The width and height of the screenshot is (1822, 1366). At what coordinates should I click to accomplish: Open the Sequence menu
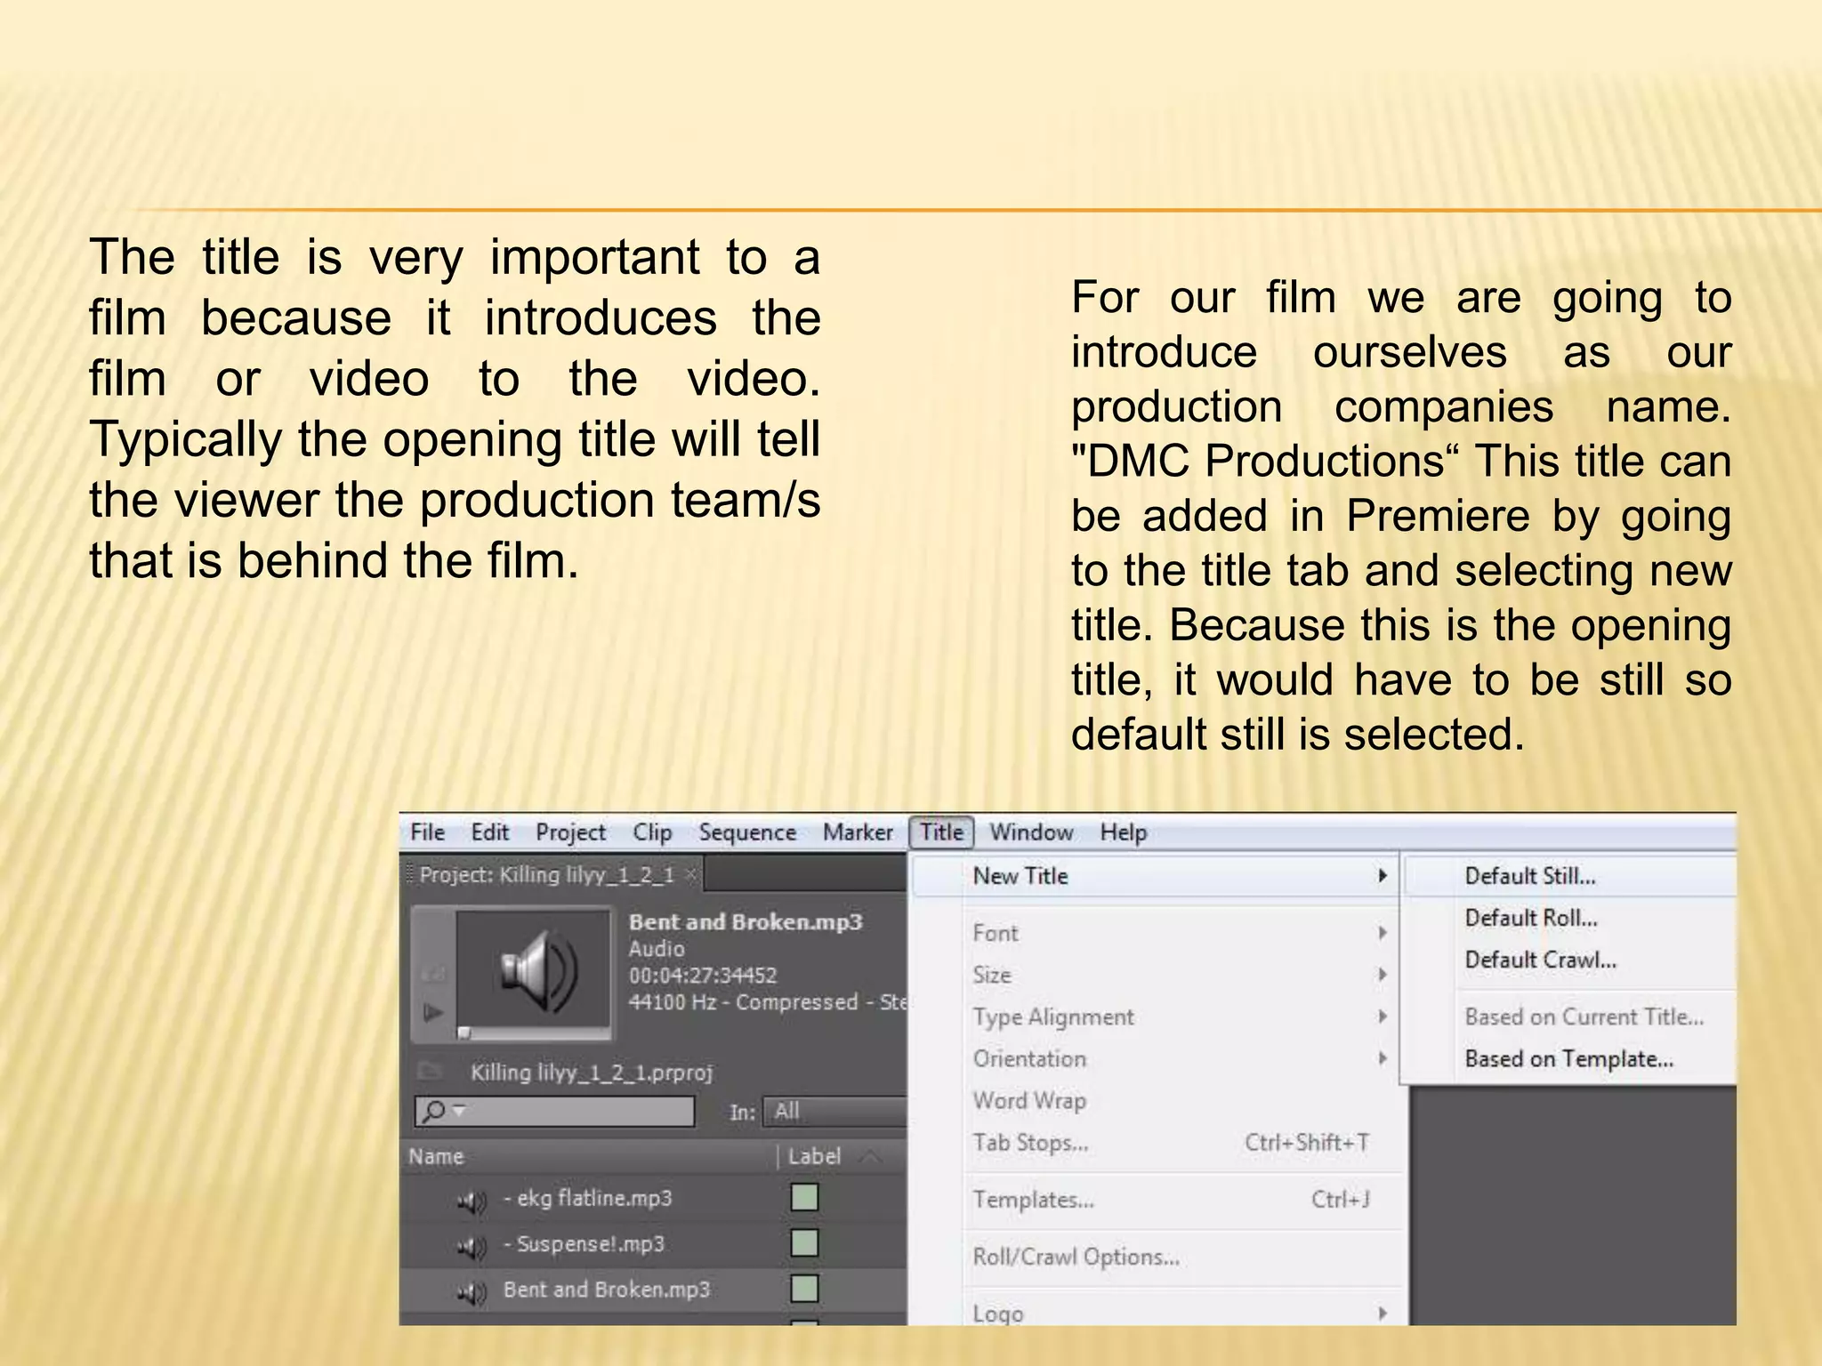[746, 832]
